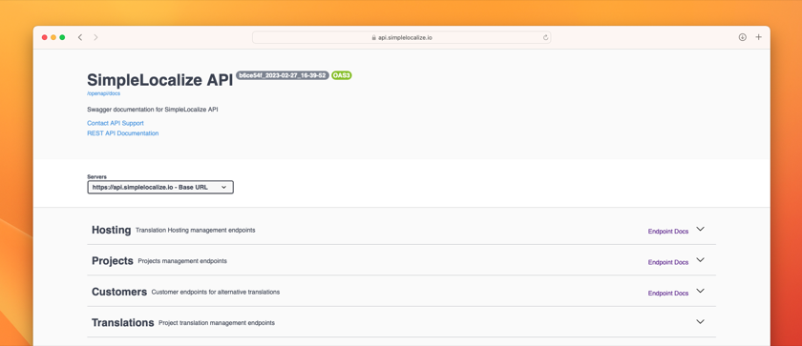The height and width of the screenshot is (346, 802).
Task: Maximize the window with green button
Action: click(62, 37)
